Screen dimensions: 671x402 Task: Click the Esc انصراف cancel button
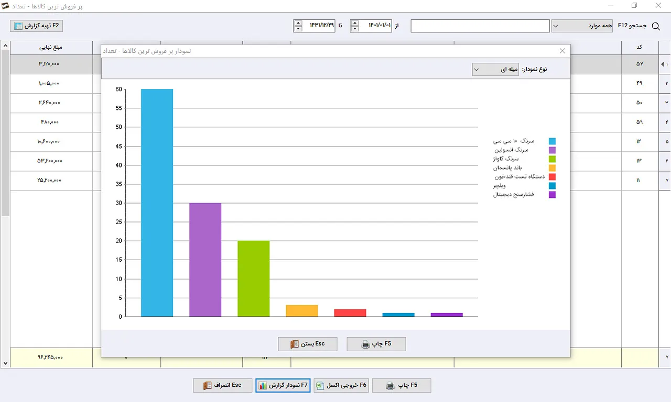[222, 385]
